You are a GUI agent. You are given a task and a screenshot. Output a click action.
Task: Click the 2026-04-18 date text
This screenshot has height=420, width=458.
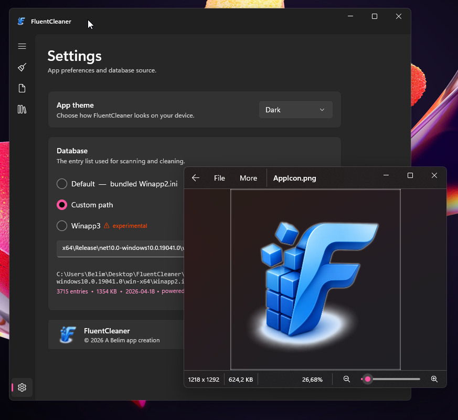140,291
